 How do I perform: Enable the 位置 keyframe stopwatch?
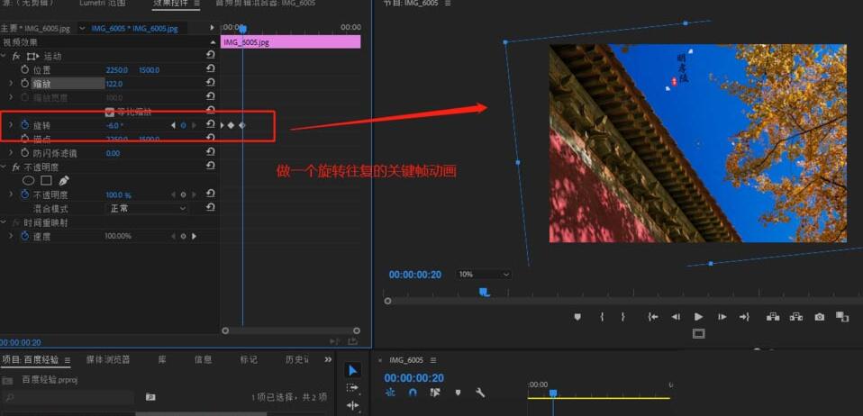tap(24, 69)
